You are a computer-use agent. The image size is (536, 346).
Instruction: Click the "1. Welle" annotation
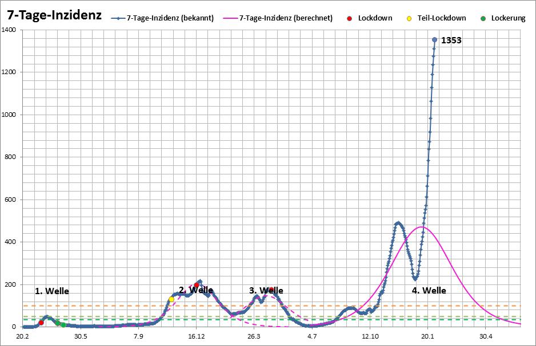[52, 291]
